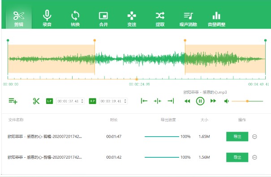Image resolution: width=271 pixels, height=177 pixels.
Task: Open the 音量调整 volume adjust tool
Action: tap(216, 18)
